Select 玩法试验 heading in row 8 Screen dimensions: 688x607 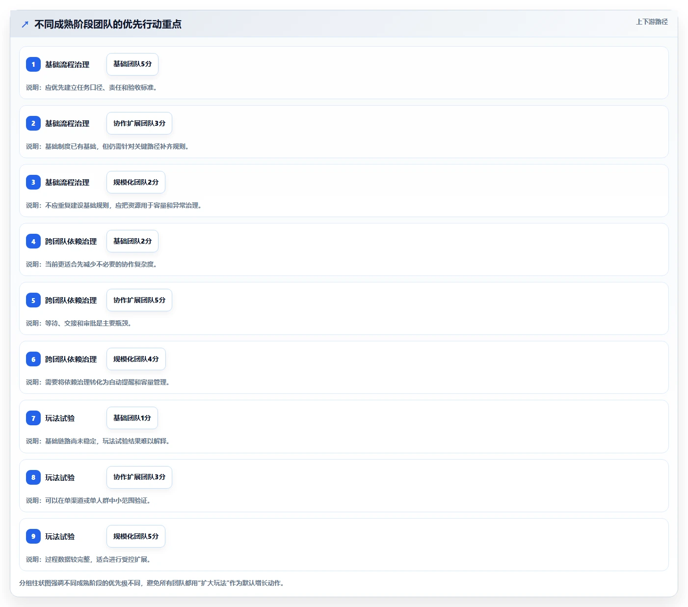pos(60,477)
